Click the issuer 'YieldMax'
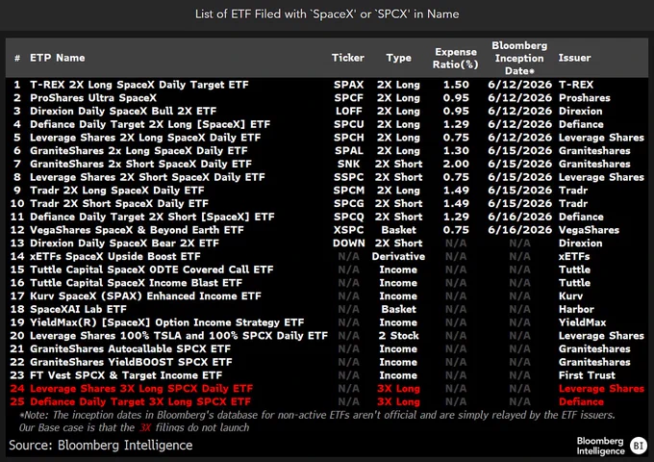 pos(582,322)
